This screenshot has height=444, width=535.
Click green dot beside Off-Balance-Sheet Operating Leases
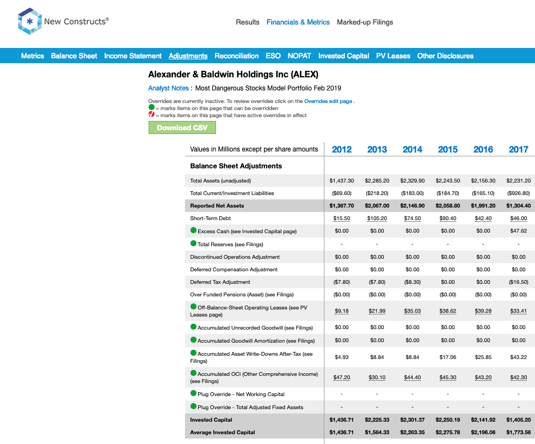[193, 306]
